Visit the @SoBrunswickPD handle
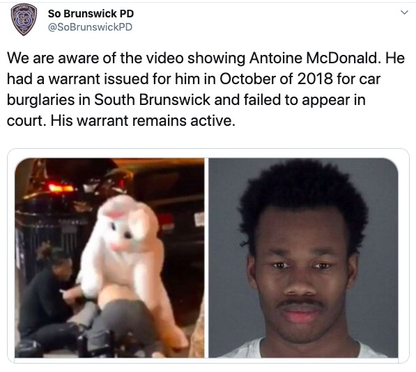Screen dimensions: 416x372 tap(90, 27)
